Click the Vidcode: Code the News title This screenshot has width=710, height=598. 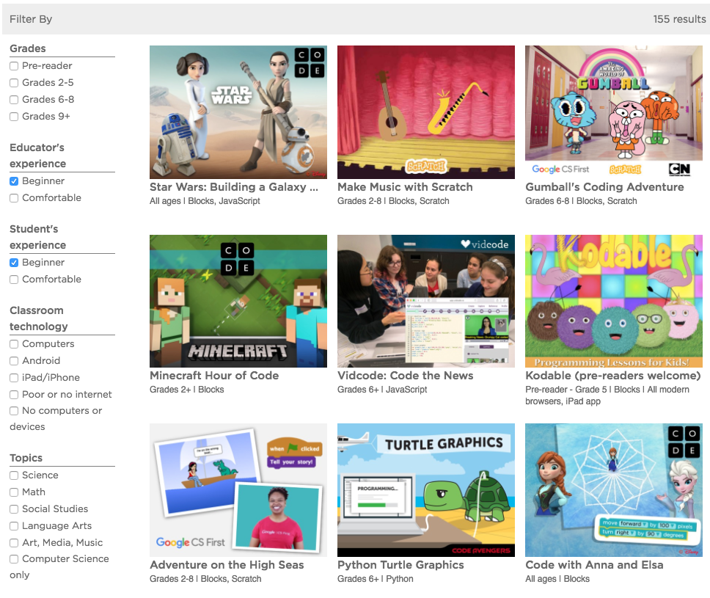click(406, 376)
